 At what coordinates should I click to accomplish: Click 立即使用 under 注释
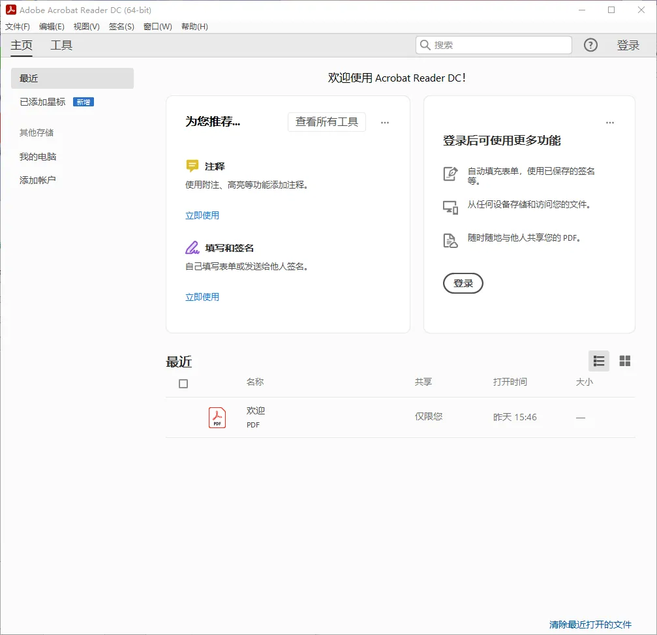click(202, 215)
